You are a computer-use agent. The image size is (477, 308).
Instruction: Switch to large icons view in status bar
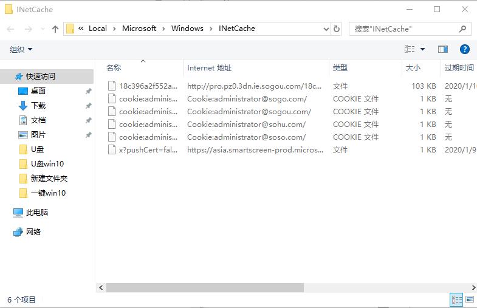(470, 299)
